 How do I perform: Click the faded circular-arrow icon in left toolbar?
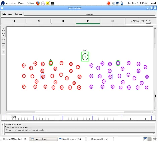coord(3,46)
